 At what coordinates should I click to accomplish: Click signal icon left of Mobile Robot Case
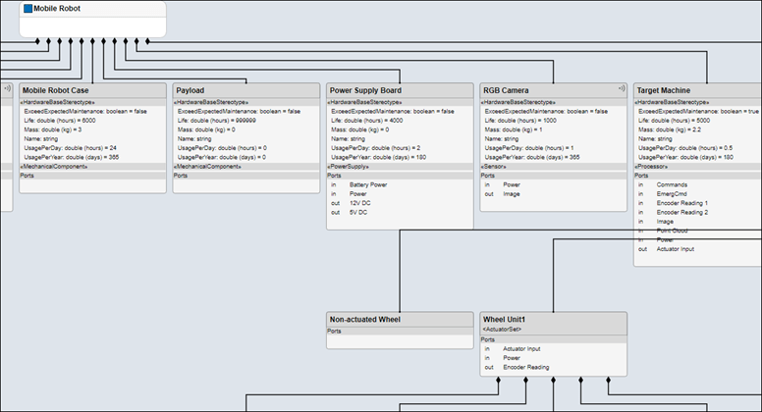[x=6, y=88]
